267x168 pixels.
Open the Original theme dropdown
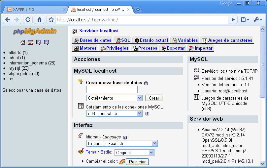point(134,153)
